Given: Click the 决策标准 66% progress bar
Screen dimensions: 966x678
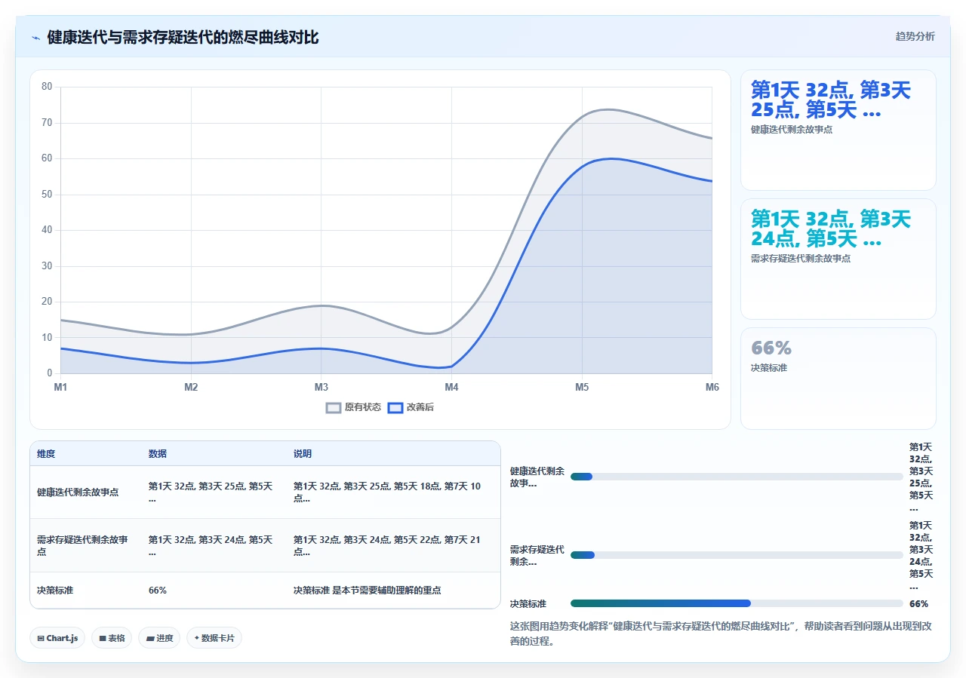Looking at the screenshot, I should click(x=737, y=603).
